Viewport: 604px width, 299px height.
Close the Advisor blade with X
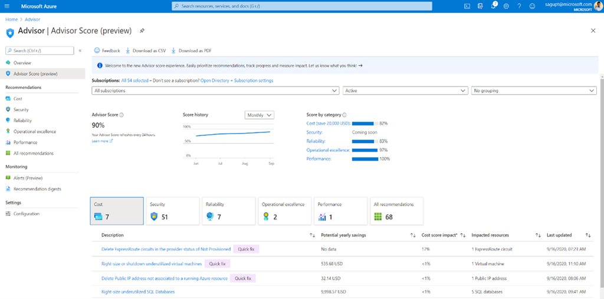[593, 31]
